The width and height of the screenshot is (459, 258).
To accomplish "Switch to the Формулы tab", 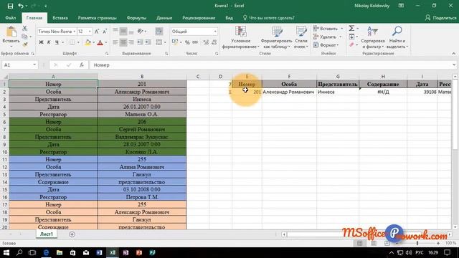I will click(136, 18).
